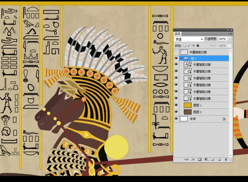The width and height of the screenshot is (248, 182).
Task: Click colored smart object thumbnail below 组 1
Action: (188, 65)
